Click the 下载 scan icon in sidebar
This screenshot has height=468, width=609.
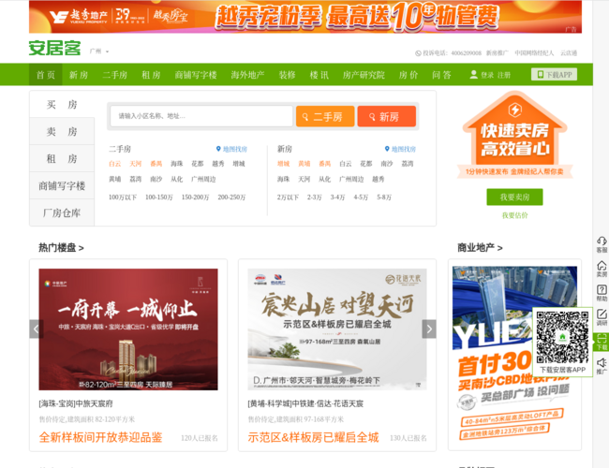(x=602, y=338)
